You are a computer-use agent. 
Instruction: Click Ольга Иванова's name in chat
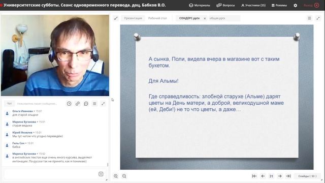(x=22, y=111)
